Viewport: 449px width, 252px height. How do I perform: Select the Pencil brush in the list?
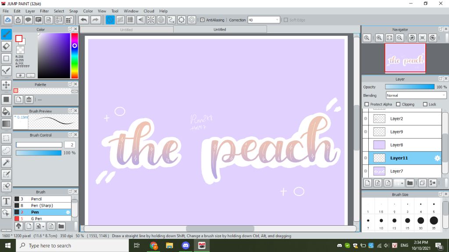[43, 199]
